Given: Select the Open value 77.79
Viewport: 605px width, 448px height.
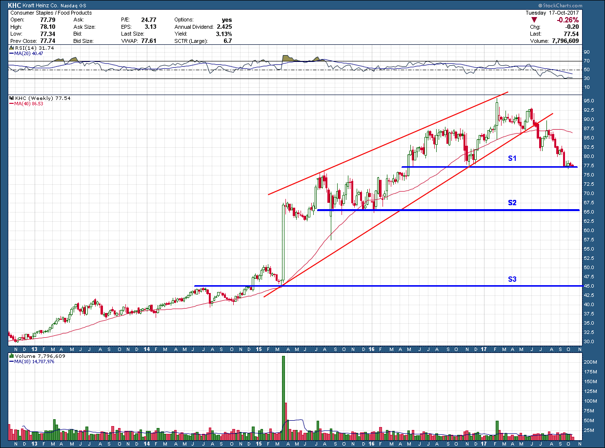Looking at the screenshot, I should (47, 20).
